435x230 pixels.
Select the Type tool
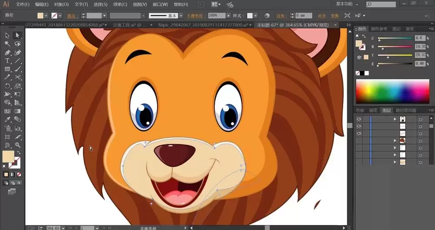click(x=7, y=61)
